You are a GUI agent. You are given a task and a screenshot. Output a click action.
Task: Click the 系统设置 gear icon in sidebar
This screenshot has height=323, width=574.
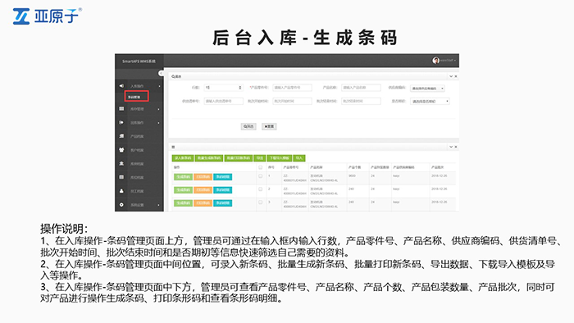click(x=121, y=205)
